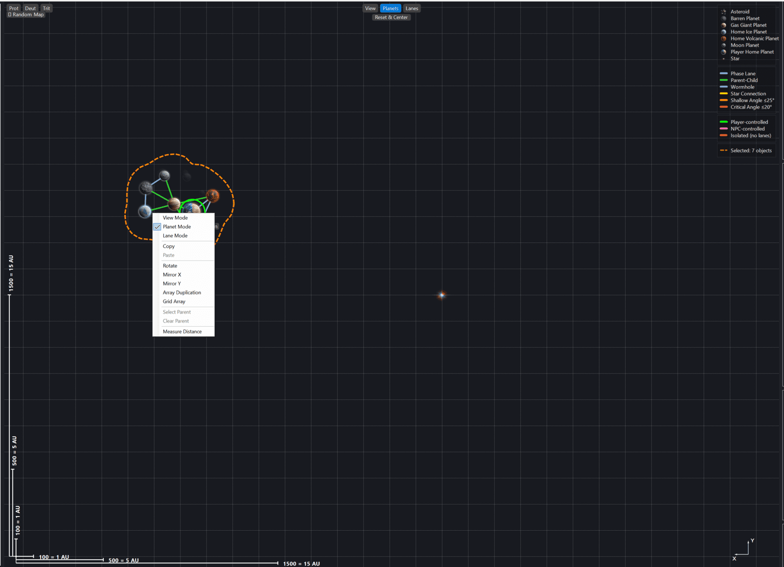The height and width of the screenshot is (567, 784).
Task: Click the greyed-out Paste menu entry
Action: (184, 255)
